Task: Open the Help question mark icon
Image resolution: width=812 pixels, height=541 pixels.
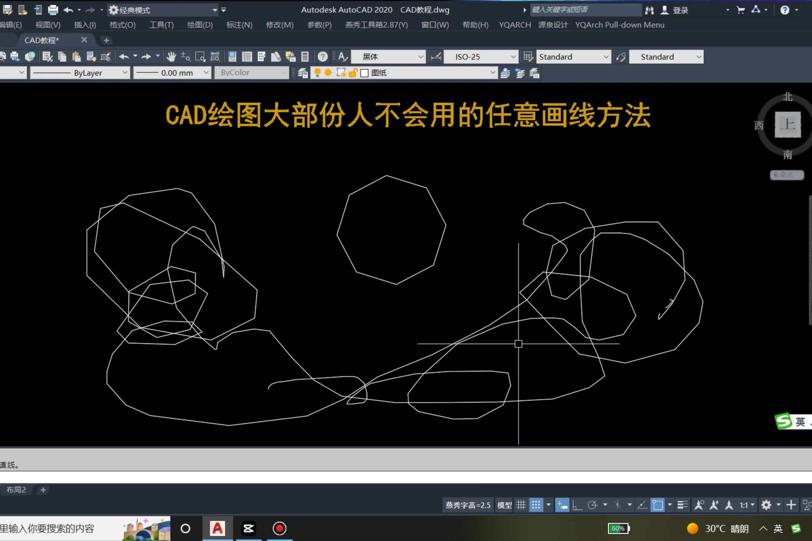Action: click(x=323, y=56)
